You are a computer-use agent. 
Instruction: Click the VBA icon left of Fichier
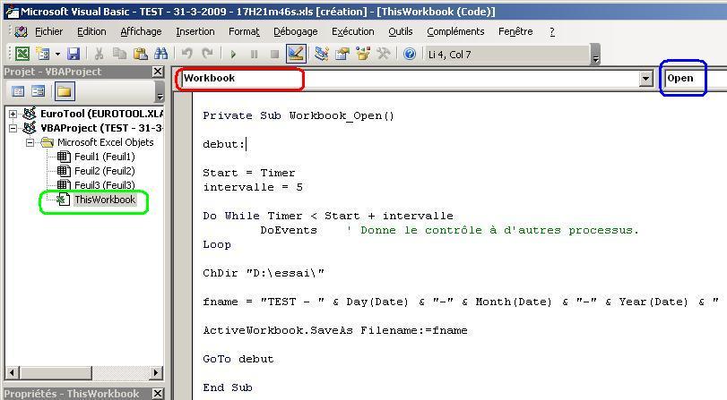pos(21,31)
